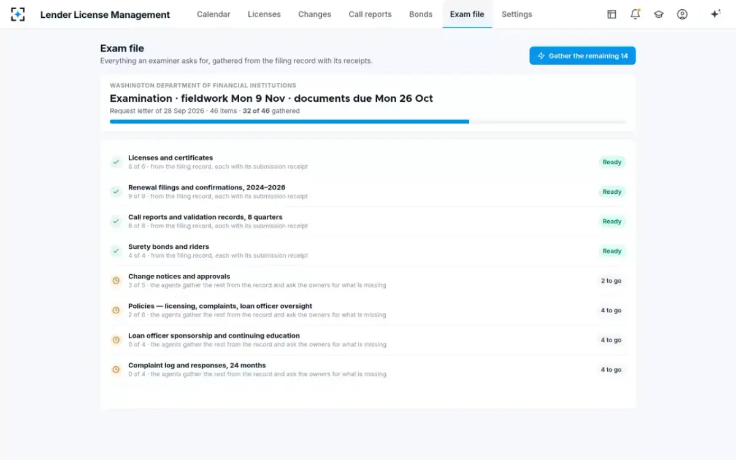Click Gather the remaining 14 button
The height and width of the screenshot is (460, 736).
583,56
